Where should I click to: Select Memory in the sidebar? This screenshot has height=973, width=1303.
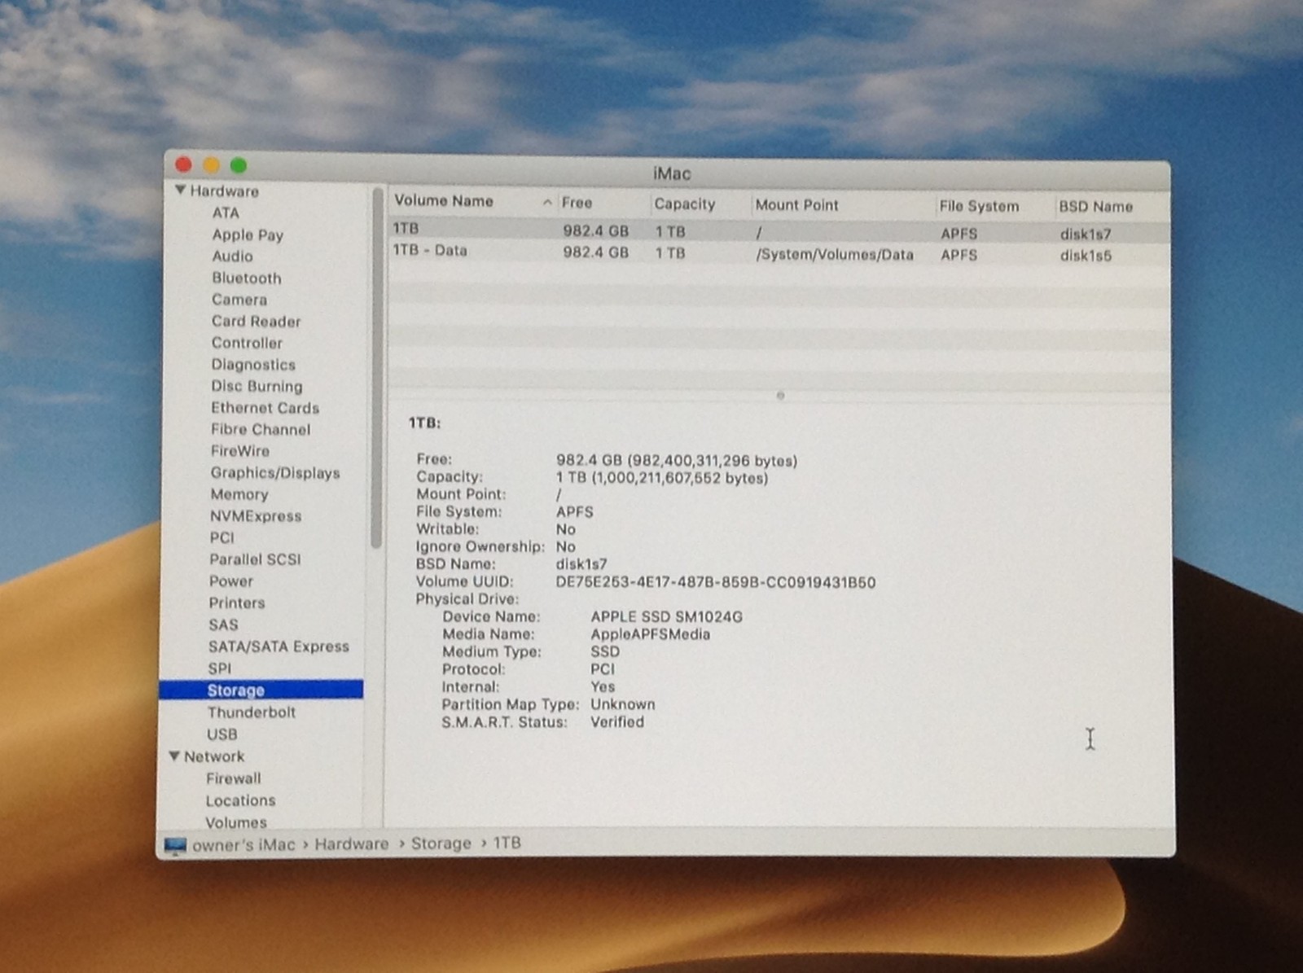(239, 494)
